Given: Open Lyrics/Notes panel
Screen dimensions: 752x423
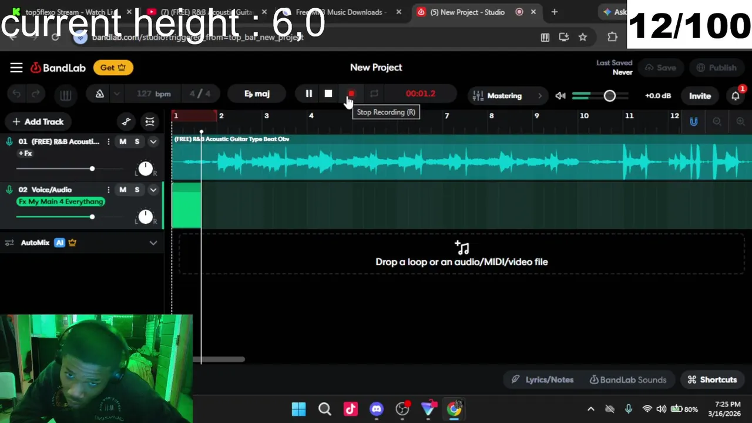Looking at the screenshot, I should (542, 380).
